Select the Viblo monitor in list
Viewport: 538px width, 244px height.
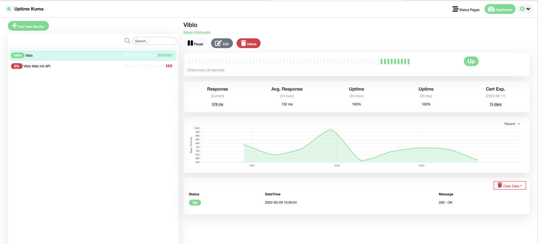pos(93,55)
